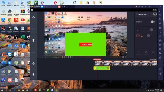The width and height of the screenshot is (164, 92).
Task: Open the Word desktop shortcut
Action: pyautogui.click(x=3, y=63)
